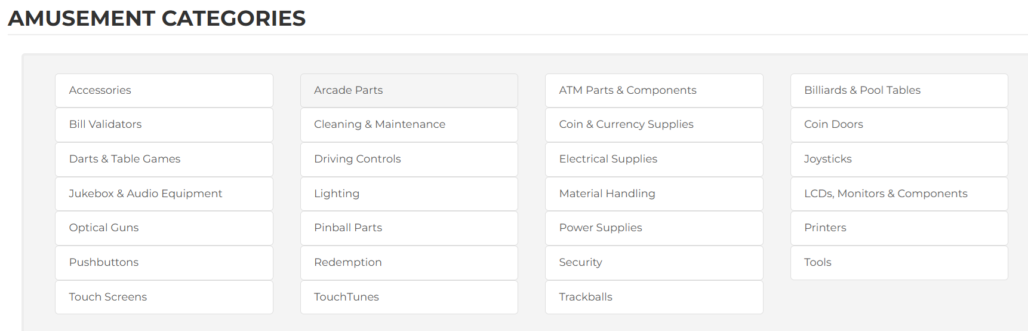The height and width of the screenshot is (331, 1028).
Task: Select Power Supplies category
Action: (x=654, y=228)
